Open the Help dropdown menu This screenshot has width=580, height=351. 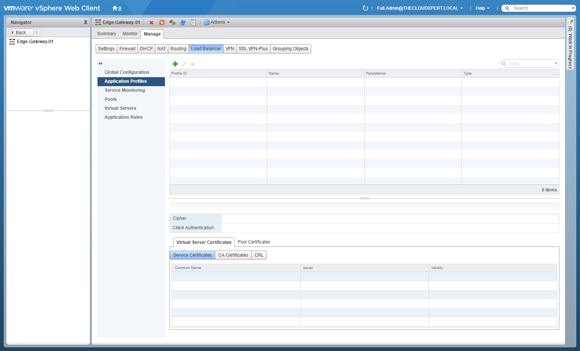pyautogui.click(x=483, y=8)
